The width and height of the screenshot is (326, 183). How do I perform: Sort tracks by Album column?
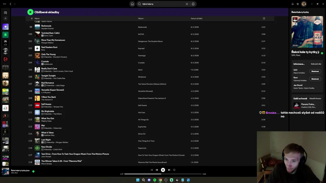[x=141, y=19]
